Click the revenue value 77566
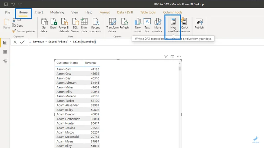The height and width of the screenshot is (148, 264). tap(95, 128)
